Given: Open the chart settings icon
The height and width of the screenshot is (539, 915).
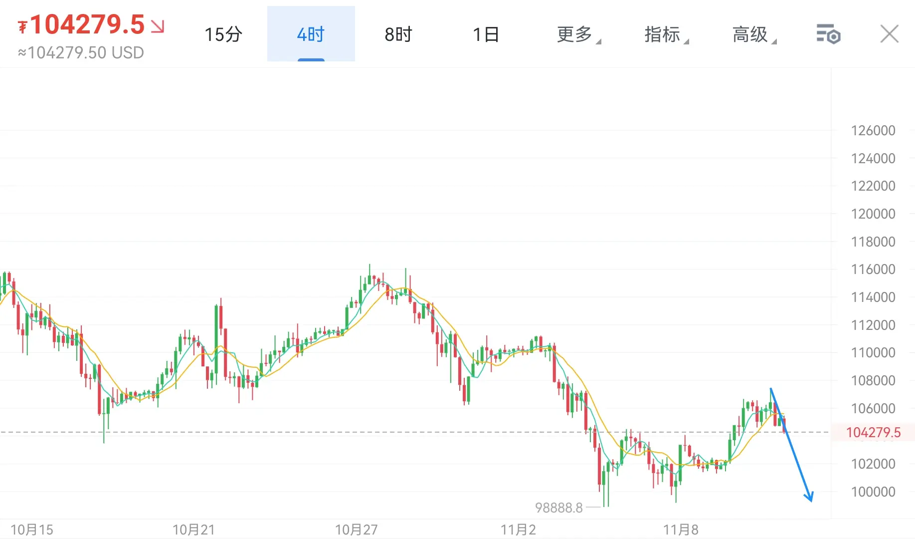Looking at the screenshot, I should pyautogui.click(x=828, y=34).
